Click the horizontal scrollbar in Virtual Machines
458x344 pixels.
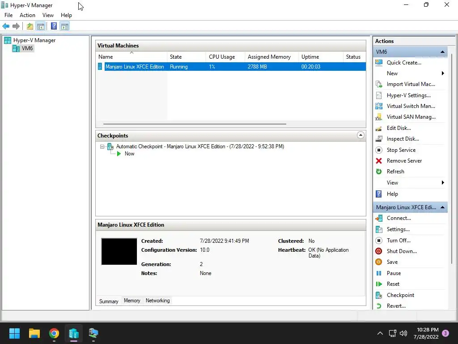click(195, 124)
